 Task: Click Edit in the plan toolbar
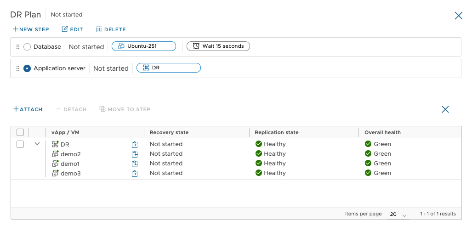tap(72, 29)
